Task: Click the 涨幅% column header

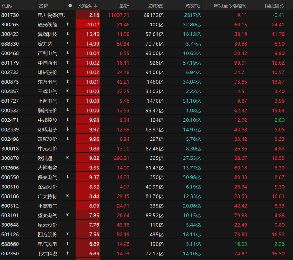Action: 85,6
